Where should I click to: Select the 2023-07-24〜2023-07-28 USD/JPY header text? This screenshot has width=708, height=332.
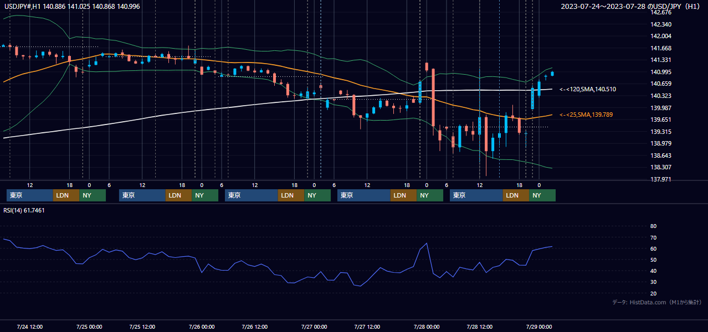[x=631, y=6]
